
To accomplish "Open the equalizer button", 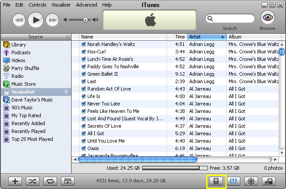I will [233, 181].
